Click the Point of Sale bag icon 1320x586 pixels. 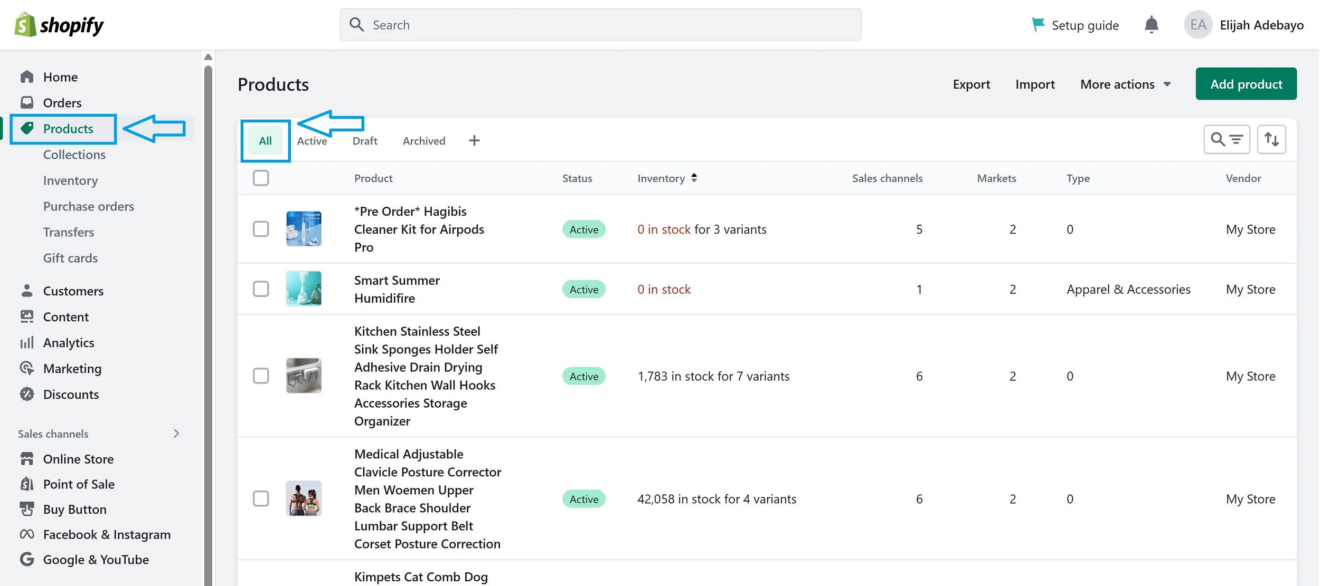click(x=27, y=484)
